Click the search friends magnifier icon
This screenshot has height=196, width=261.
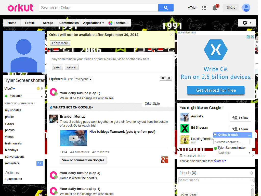[x=252, y=180]
